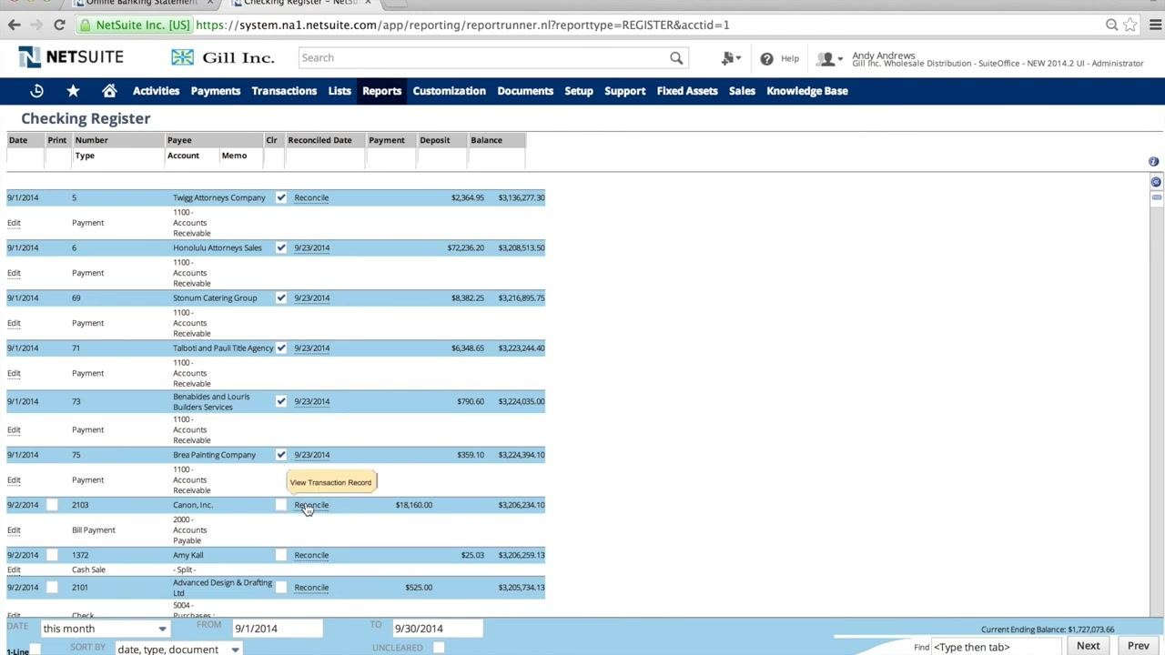The width and height of the screenshot is (1165, 655).
Task: Reload the page in browser
Action: click(x=59, y=25)
